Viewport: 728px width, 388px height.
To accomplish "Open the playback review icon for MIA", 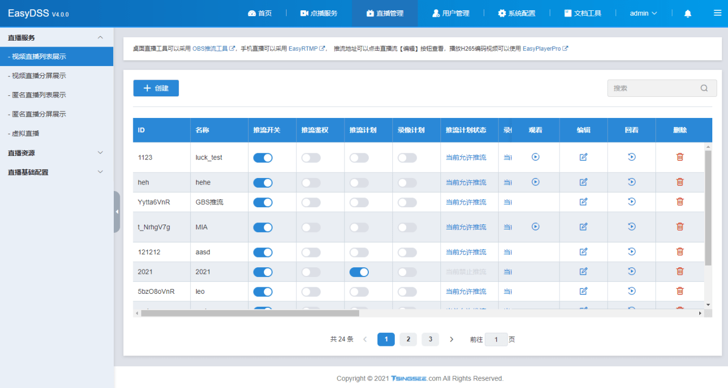I will (632, 227).
